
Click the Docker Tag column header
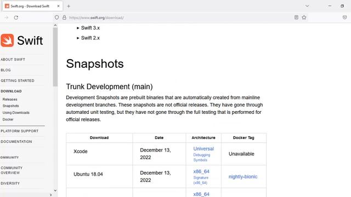[244, 138]
